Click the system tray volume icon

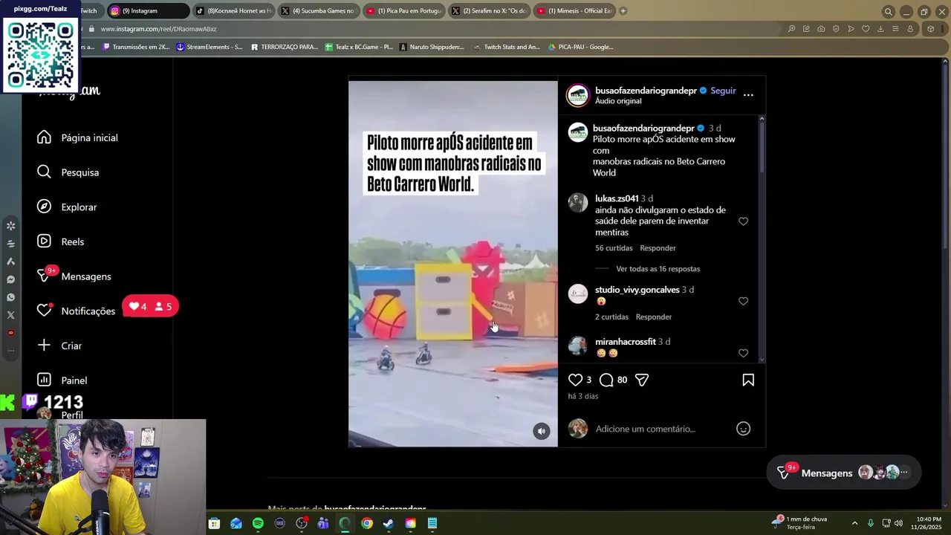click(x=898, y=523)
